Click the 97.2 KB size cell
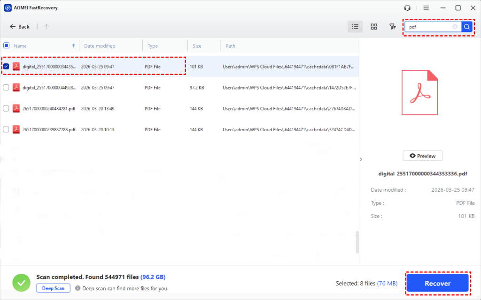Screen dimensions: 481x300 197,88
